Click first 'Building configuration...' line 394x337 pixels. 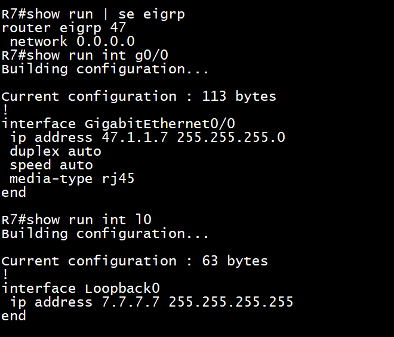click(105, 69)
